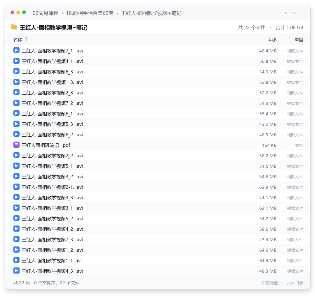315x296 pixels.
Task: Select file name 王红人-面相教学视频4_1 ..avi
Action: click(52, 61)
